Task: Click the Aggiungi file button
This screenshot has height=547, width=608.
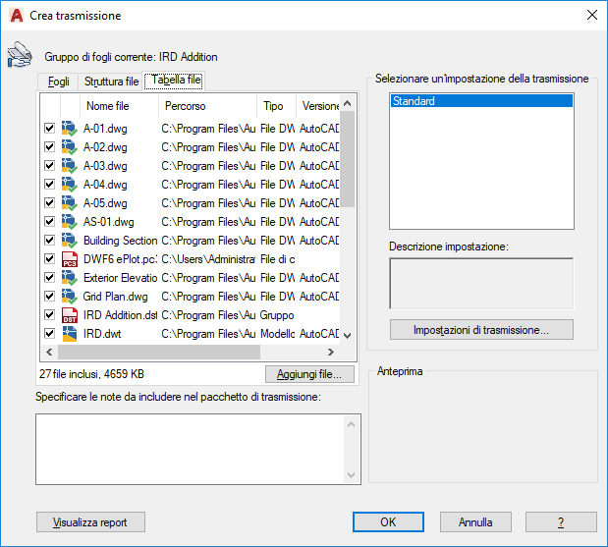Action: 309,374
